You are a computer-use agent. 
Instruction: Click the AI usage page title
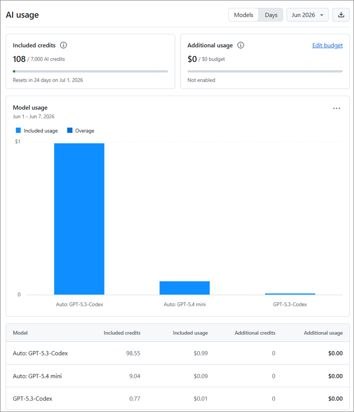point(23,15)
